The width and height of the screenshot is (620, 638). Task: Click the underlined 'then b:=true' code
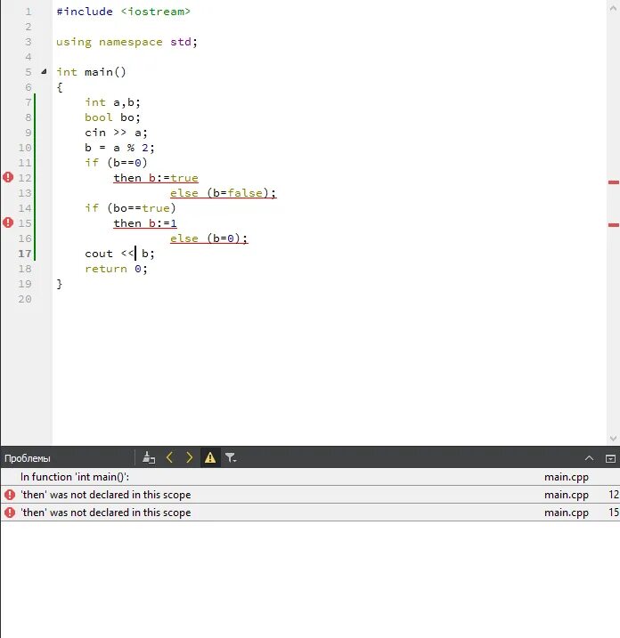(156, 178)
